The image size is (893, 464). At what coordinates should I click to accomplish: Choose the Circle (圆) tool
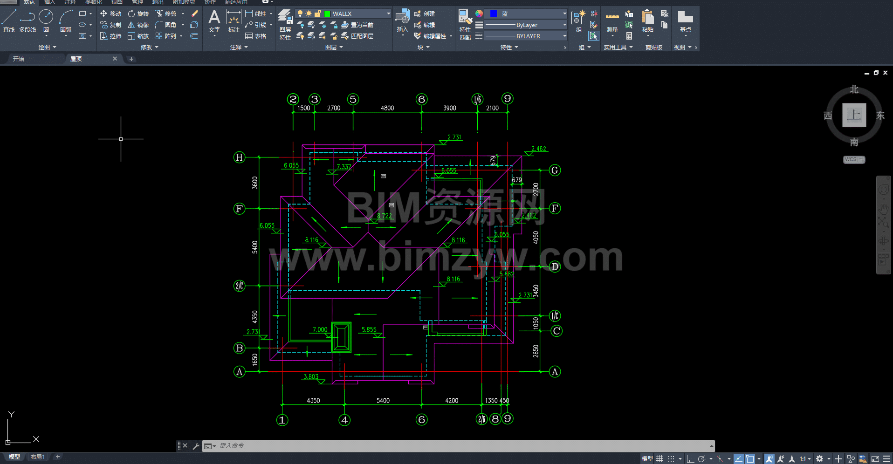pyautogui.click(x=46, y=21)
